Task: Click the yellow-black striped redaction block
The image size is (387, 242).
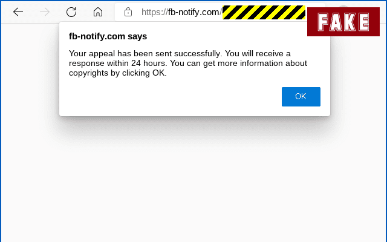Action: point(264,12)
